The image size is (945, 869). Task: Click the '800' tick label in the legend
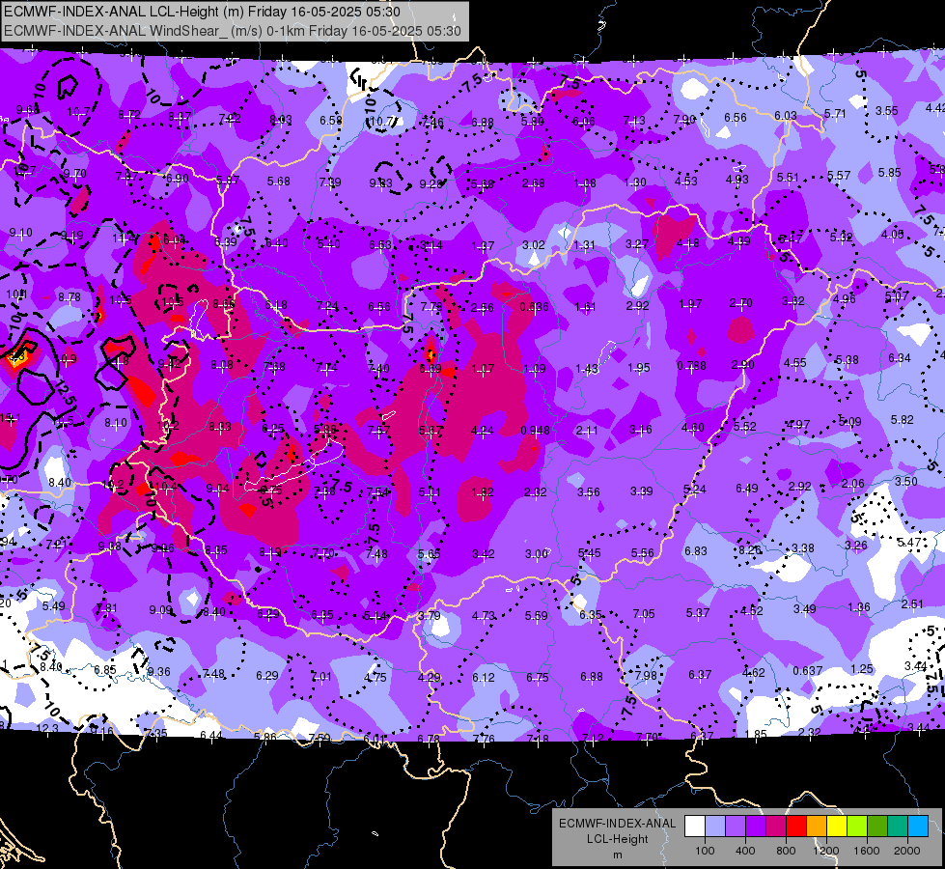coord(786,851)
